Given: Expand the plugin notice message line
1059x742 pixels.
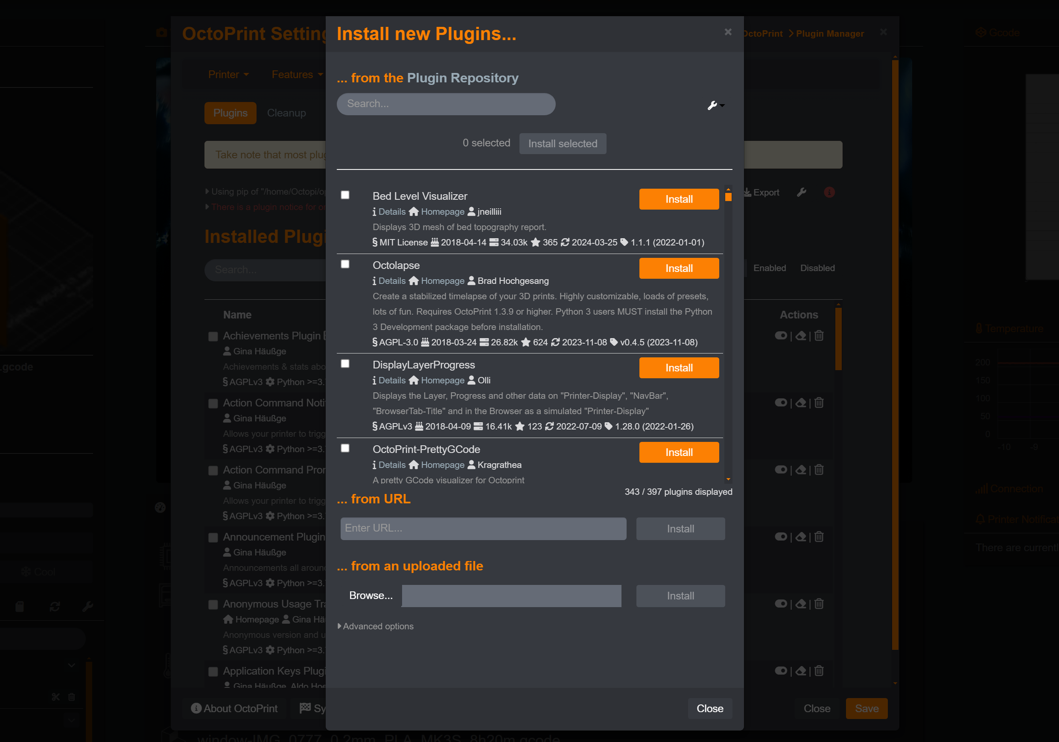Looking at the screenshot, I should [x=266, y=207].
